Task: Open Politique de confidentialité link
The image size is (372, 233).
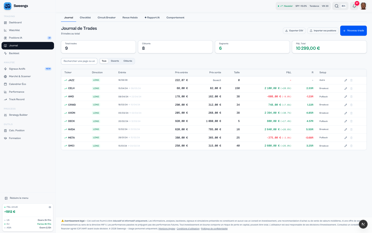Action: (x=214, y=229)
